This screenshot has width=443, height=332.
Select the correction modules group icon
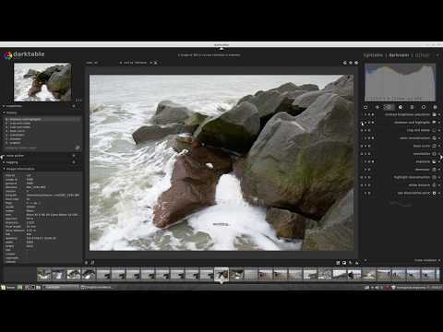[424, 107]
